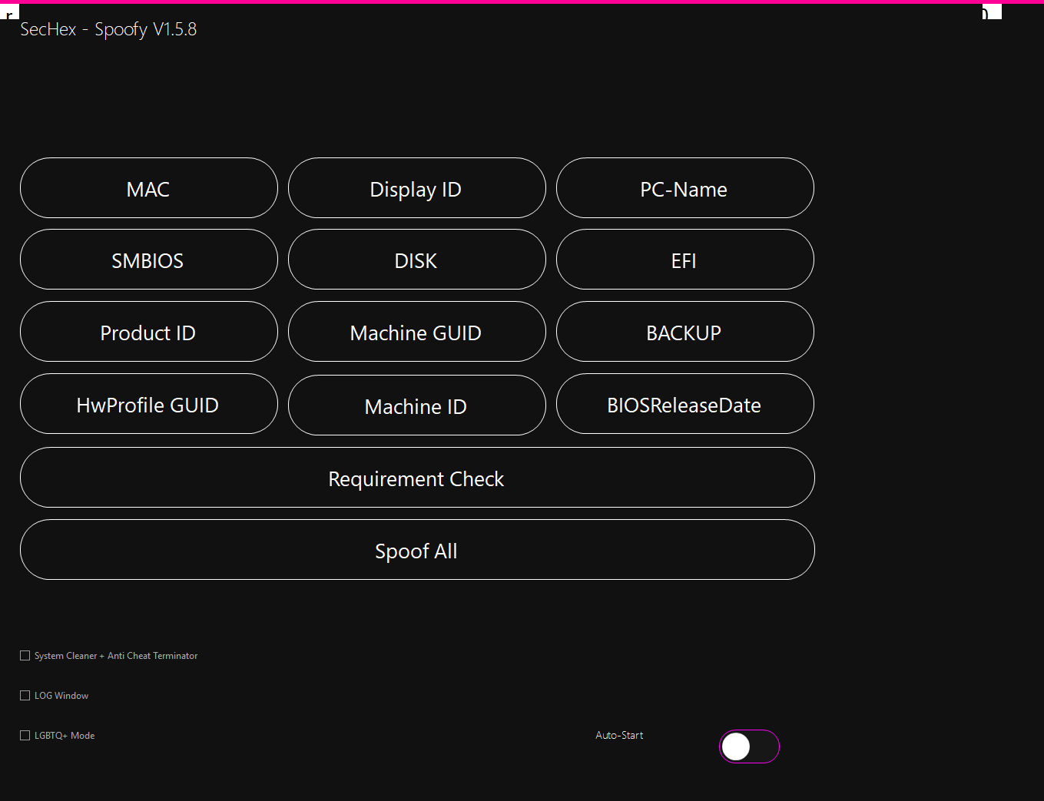Run the Requirement Check

(x=416, y=478)
